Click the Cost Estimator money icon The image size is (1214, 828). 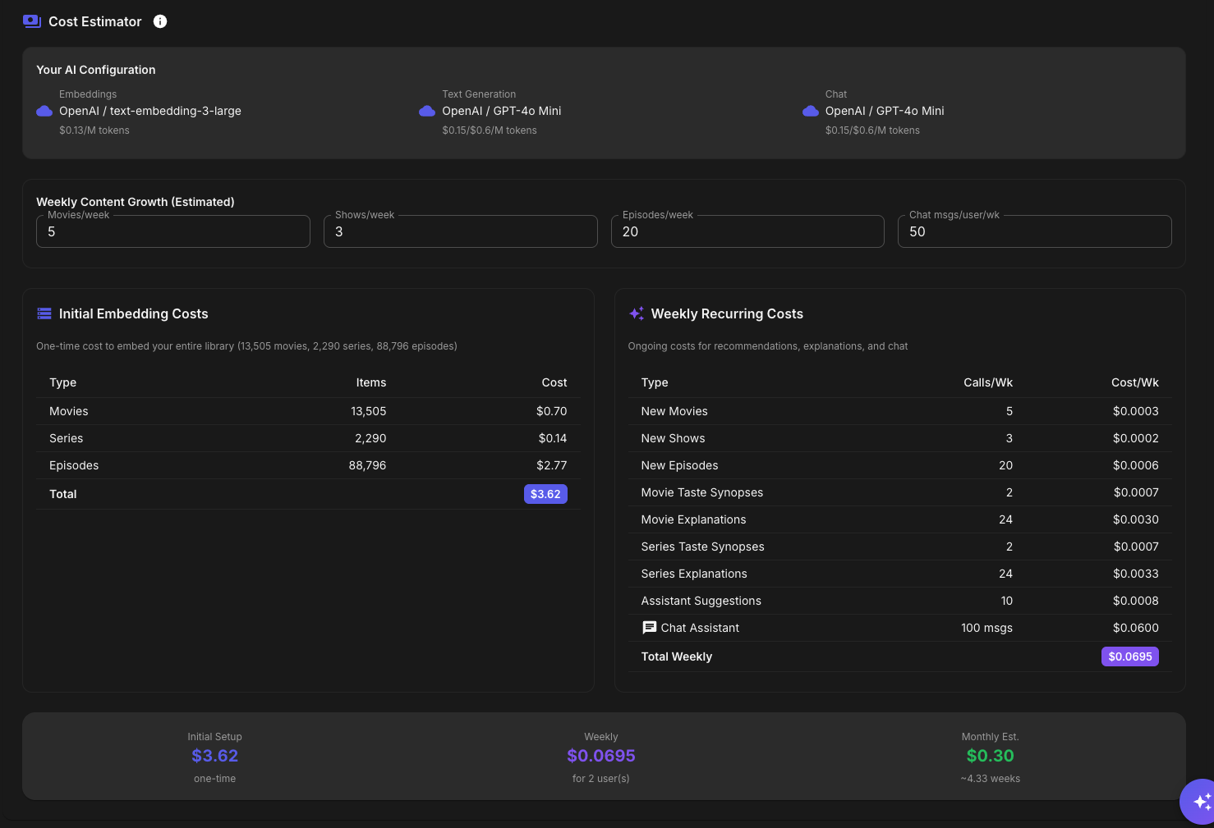pyautogui.click(x=32, y=21)
